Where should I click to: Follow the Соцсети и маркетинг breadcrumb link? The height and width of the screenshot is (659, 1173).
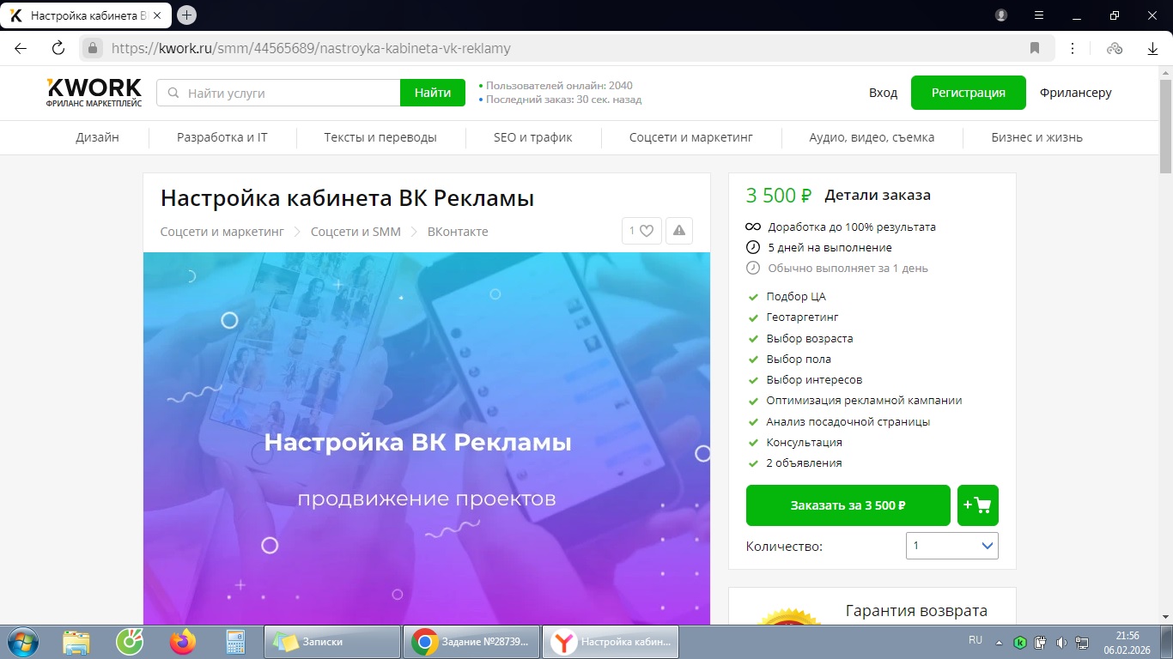point(222,232)
